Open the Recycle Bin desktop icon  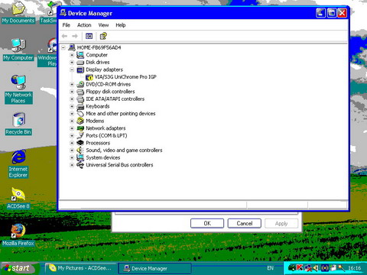click(19, 120)
